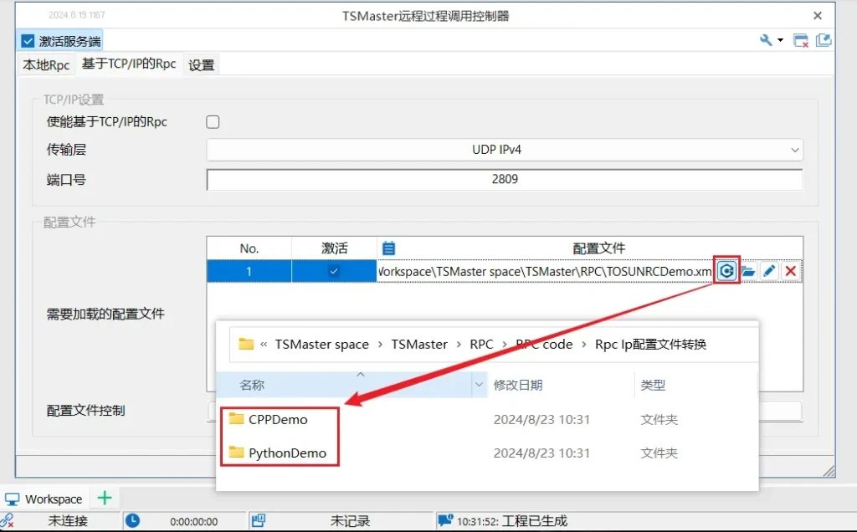857x532 pixels.
Task: Click the pencil edit icon in config row
Action: (769, 271)
